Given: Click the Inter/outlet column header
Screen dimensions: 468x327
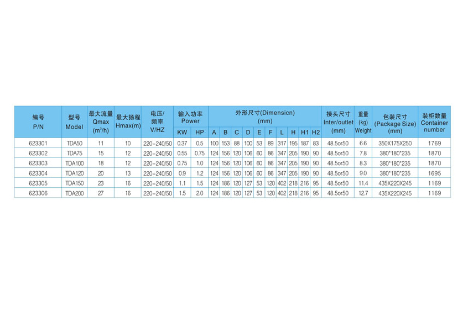Looking at the screenshot, I should click(x=338, y=122).
